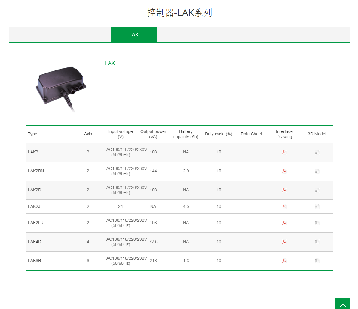Open the PDF interface drawing for LAK2D
The image size is (358, 309).
tap(284, 190)
